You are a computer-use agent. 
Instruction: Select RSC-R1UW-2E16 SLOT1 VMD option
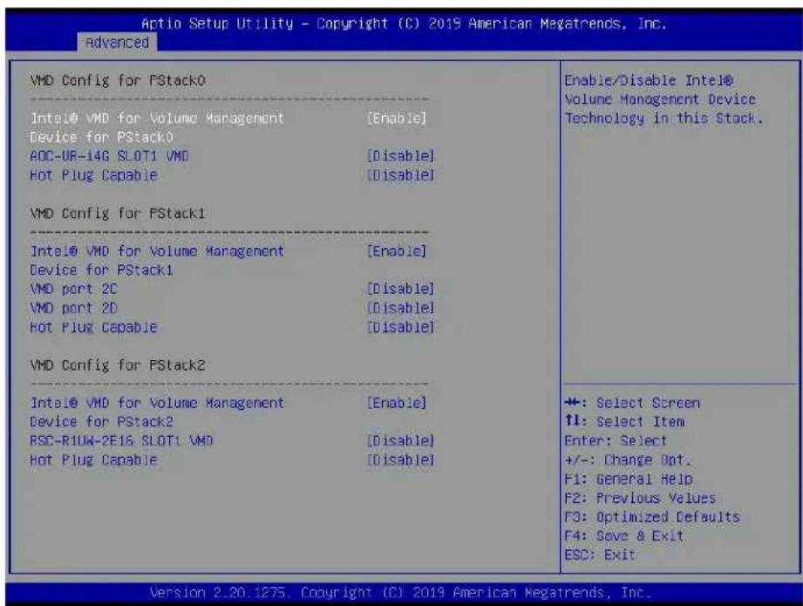[121, 440]
